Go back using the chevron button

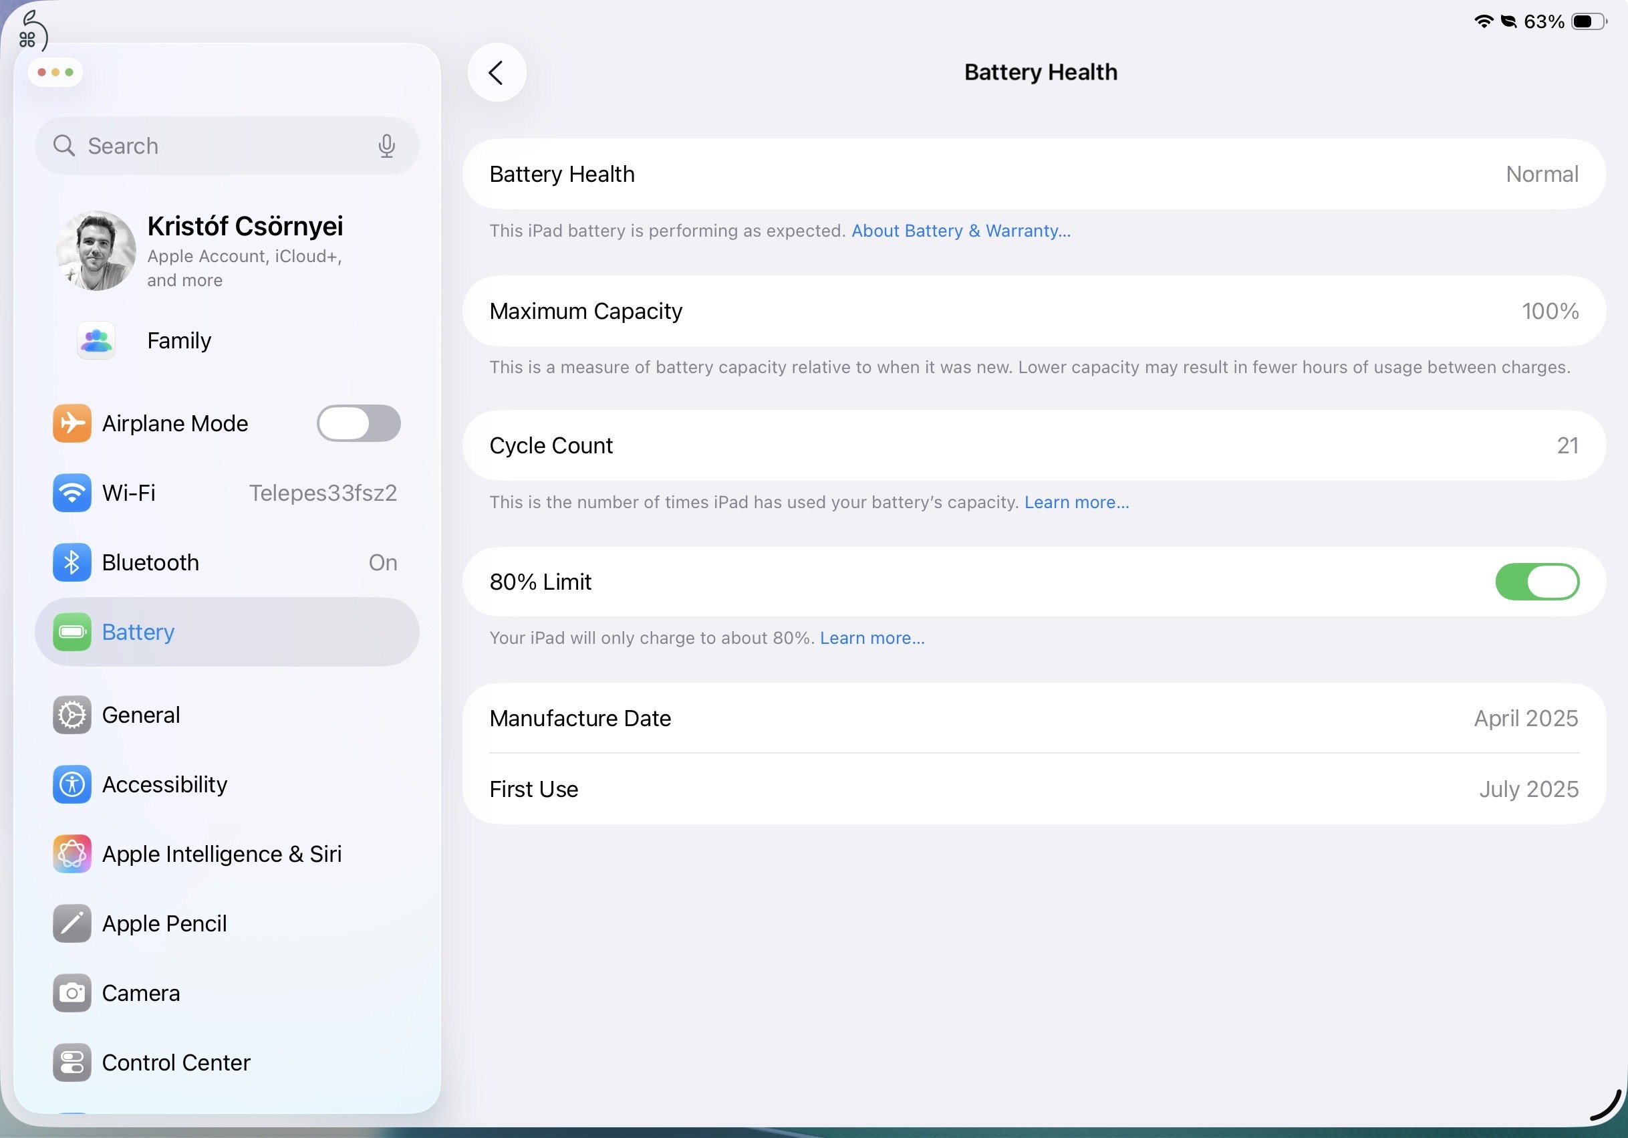click(x=497, y=72)
